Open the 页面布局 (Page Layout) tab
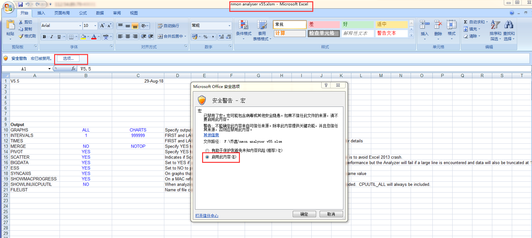The height and width of the screenshot is (238, 532). [x=62, y=13]
